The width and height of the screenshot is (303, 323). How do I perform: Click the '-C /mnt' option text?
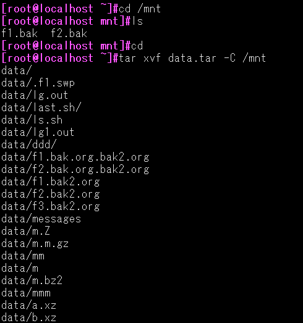tap(245, 58)
